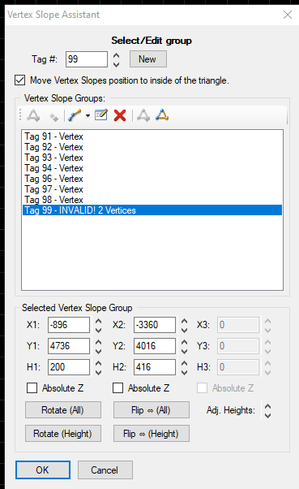Close the Vertex Slope Assistant window

click(288, 15)
